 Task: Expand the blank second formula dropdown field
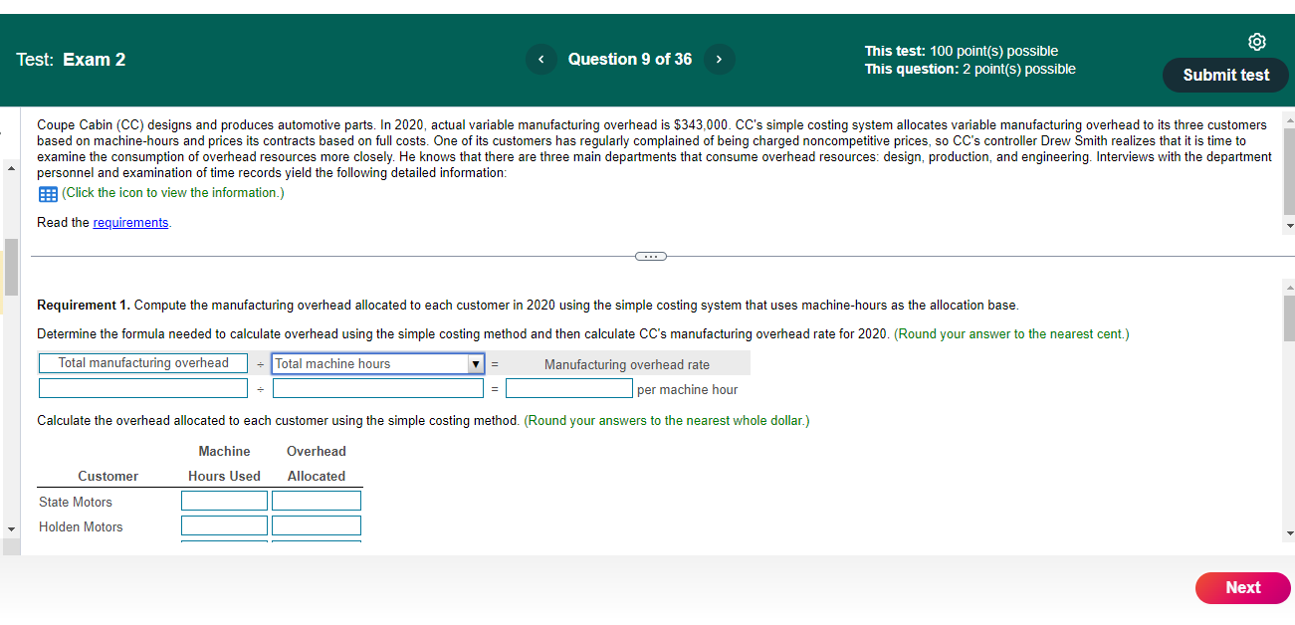pos(376,387)
